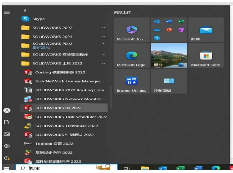Click the app list scrollbar

pyautogui.click(x=111, y=97)
